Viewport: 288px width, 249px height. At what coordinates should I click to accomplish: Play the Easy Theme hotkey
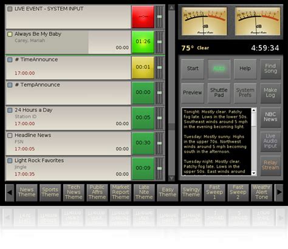168,193
